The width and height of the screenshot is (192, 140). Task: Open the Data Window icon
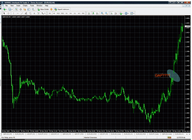click(x=21, y=9)
